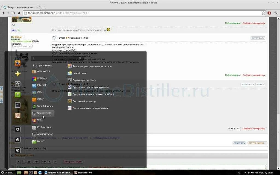Image resolution: width=280 pixels, height=175 pixels.
Task: Click the browser back arrow
Action: pyautogui.click(x=3, y=13)
